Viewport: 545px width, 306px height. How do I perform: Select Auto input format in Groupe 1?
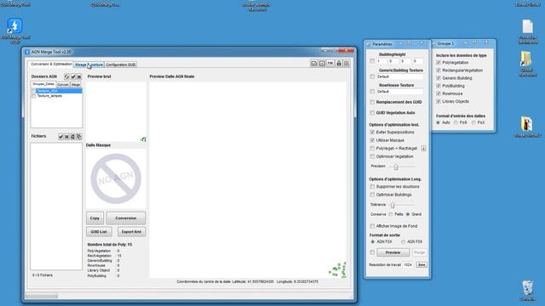[x=438, y=122]
